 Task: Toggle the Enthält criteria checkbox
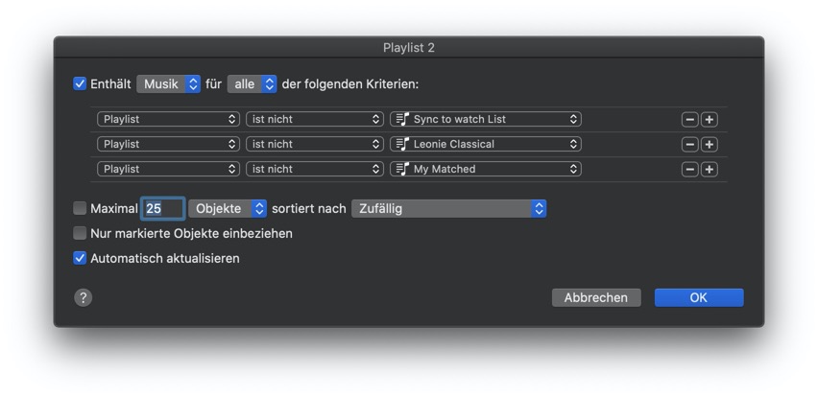(80, 83)
